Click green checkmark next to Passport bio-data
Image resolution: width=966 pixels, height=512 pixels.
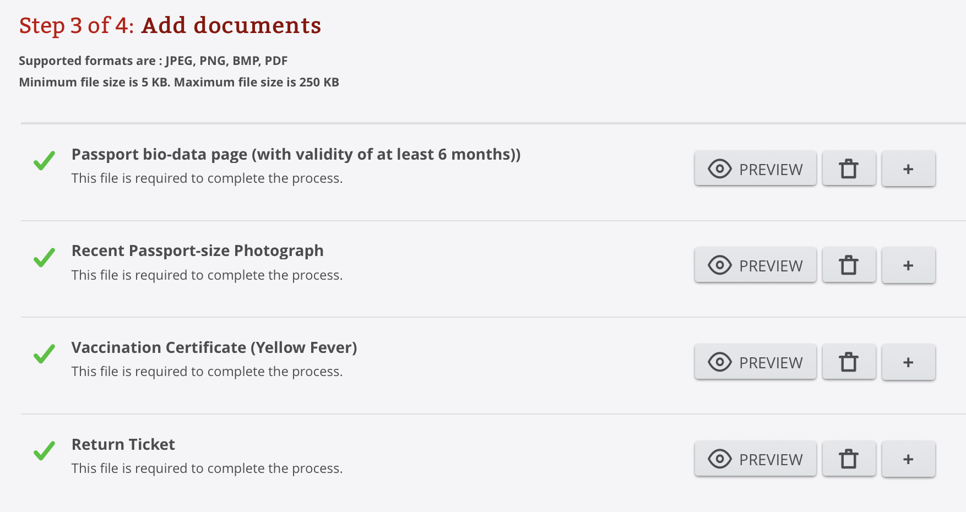44,161
